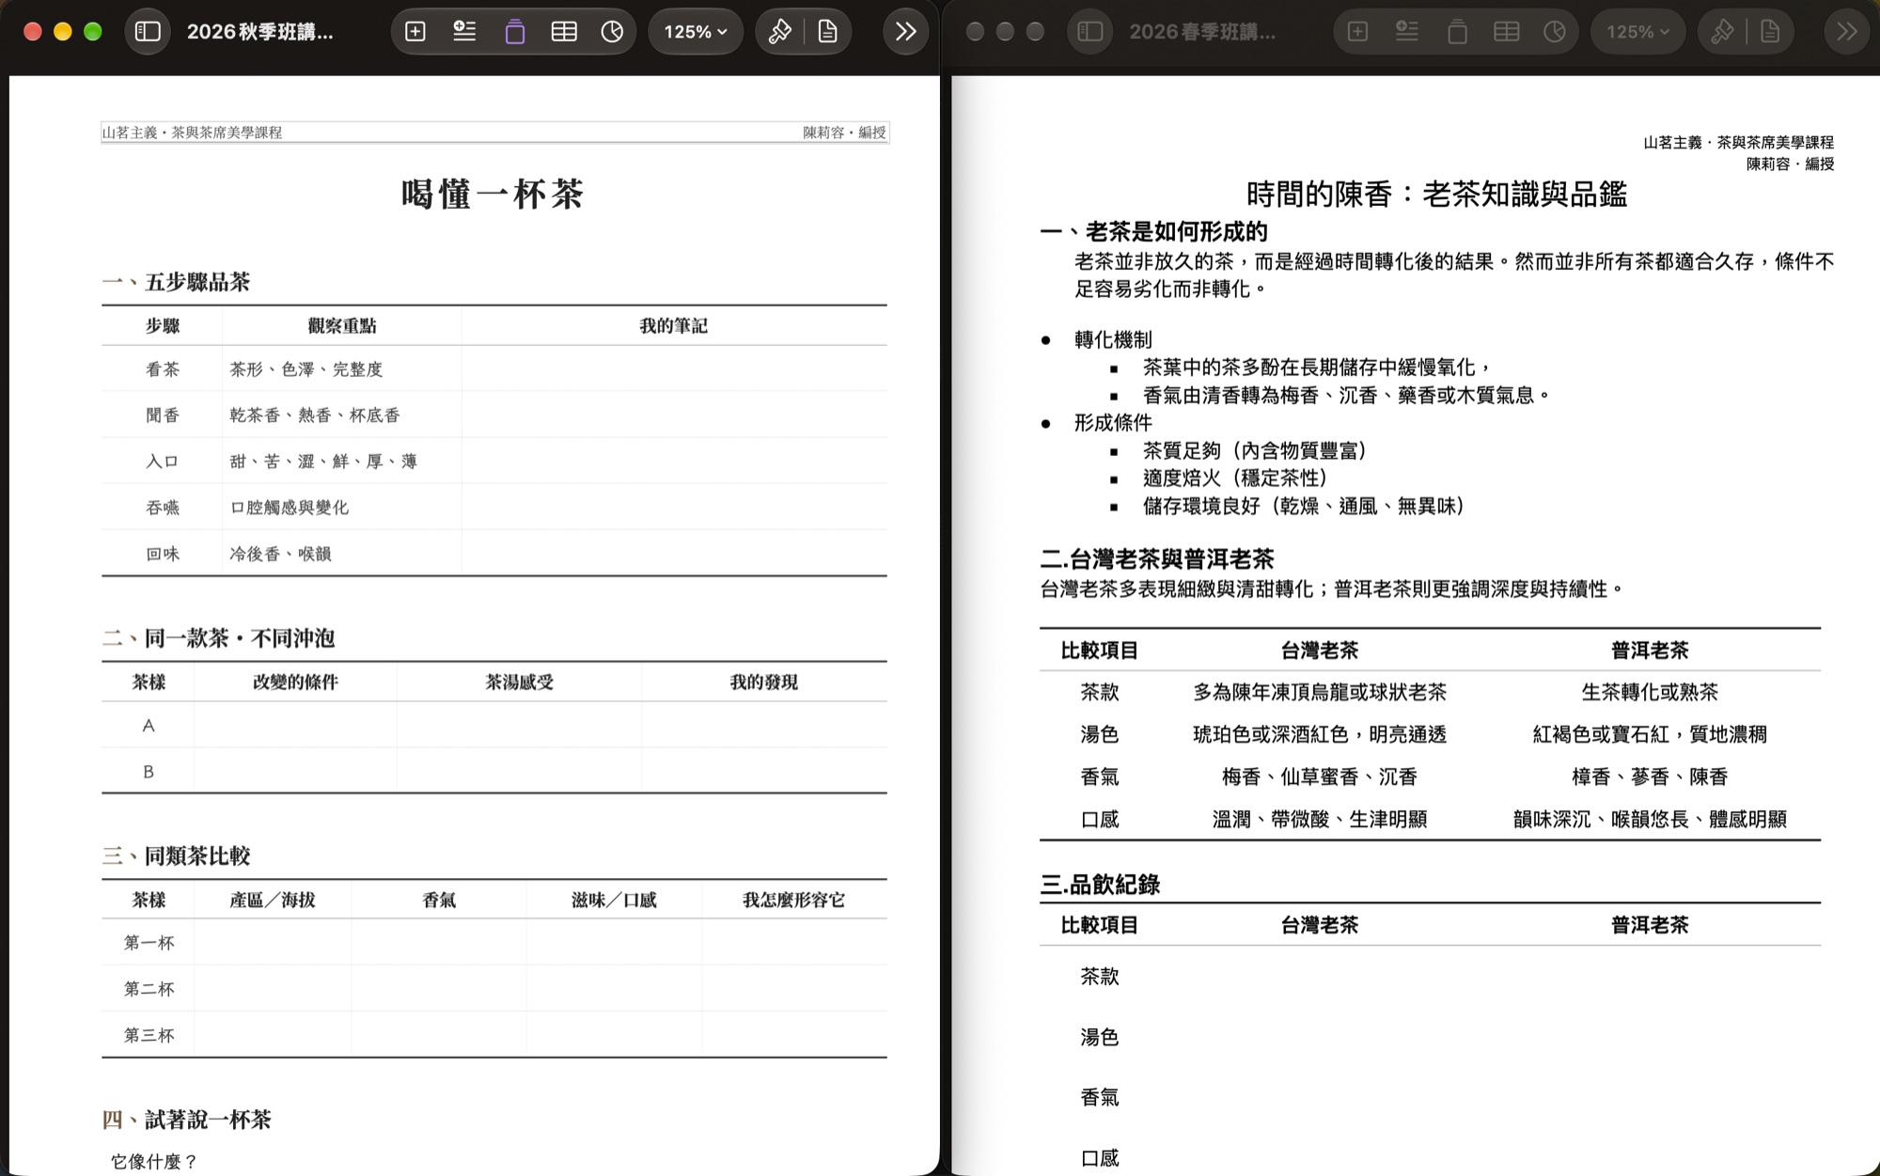This screenshot has height=1176, width=1880.
Task: Click the document title 2026春季班講…
Action: pyautogui.click(x=1203, y=32)
